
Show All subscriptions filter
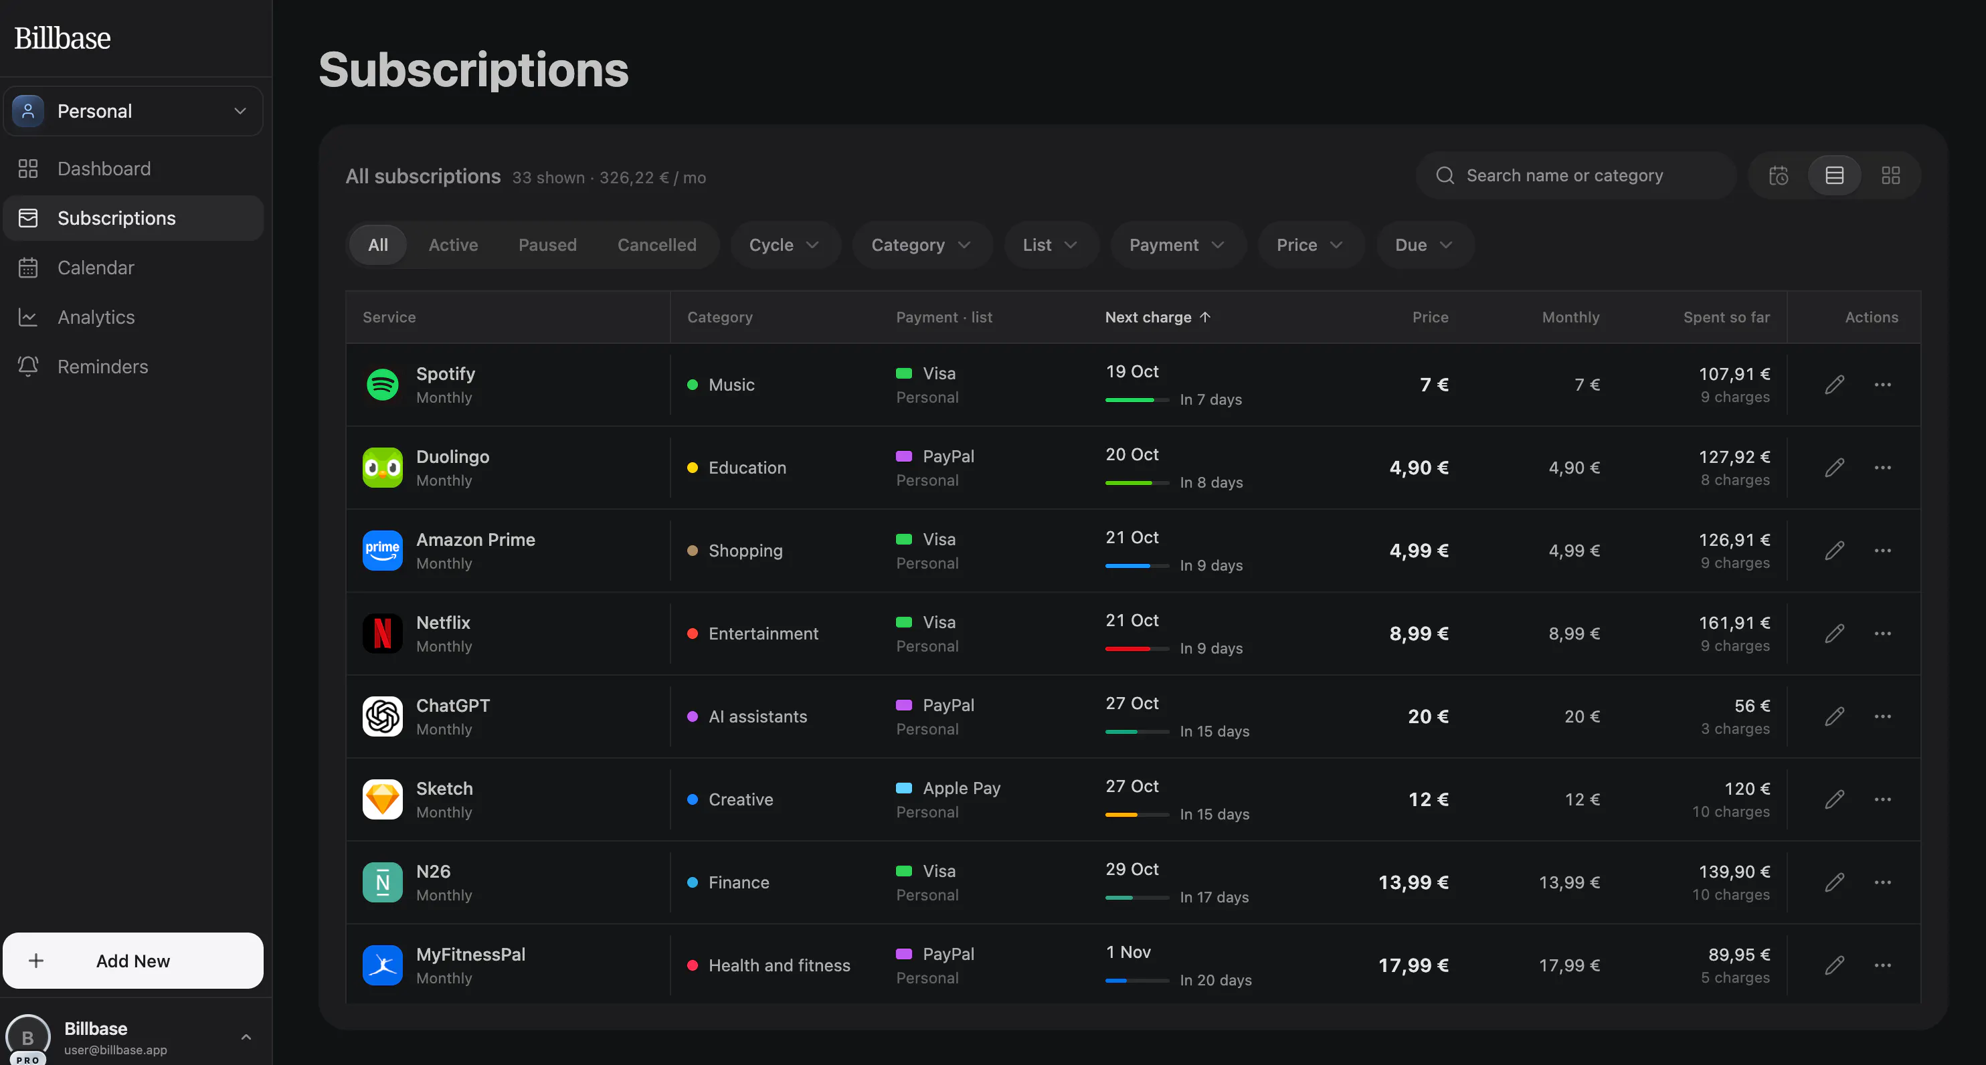[x=378, y=245]
